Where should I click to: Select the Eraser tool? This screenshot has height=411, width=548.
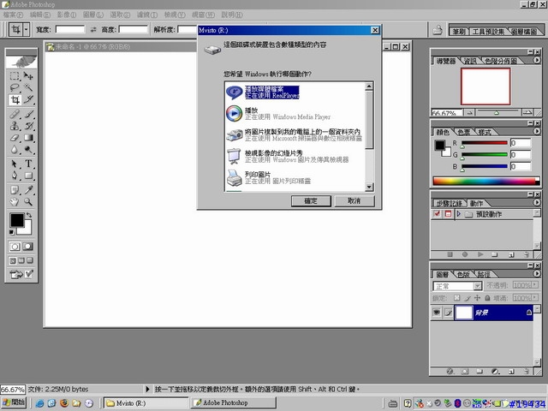pos(15,138)
